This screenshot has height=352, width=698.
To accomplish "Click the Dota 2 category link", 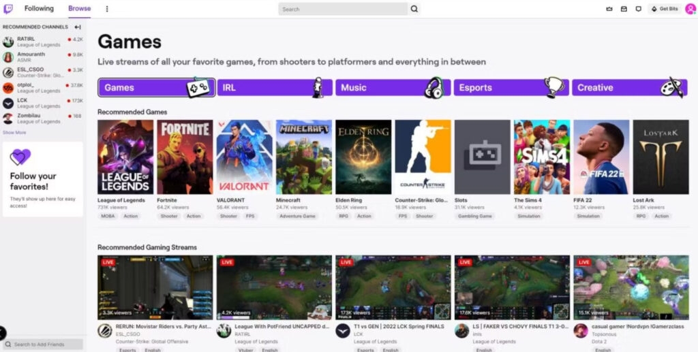I will [599, 342].
